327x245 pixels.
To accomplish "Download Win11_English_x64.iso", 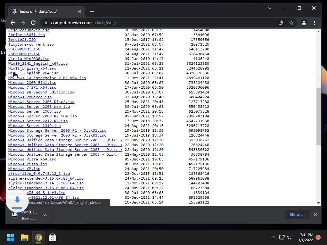I will pos(32,68).
